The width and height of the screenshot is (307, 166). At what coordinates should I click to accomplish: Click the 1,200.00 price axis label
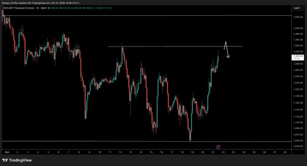coord(298,89)
